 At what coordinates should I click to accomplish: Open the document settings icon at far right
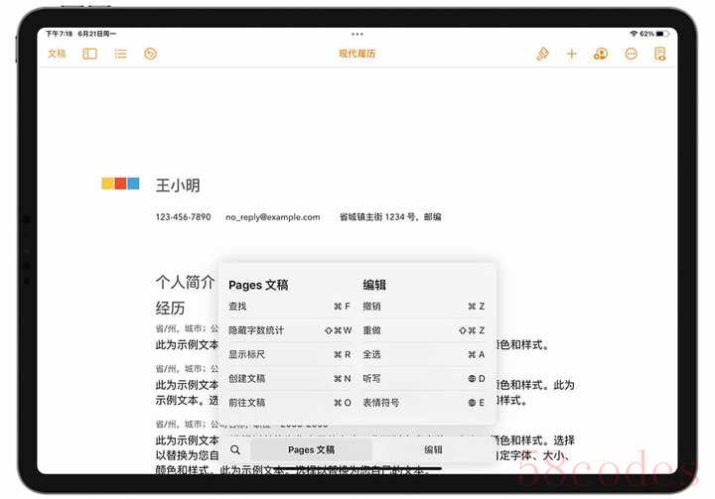click(x=660, y=55)
